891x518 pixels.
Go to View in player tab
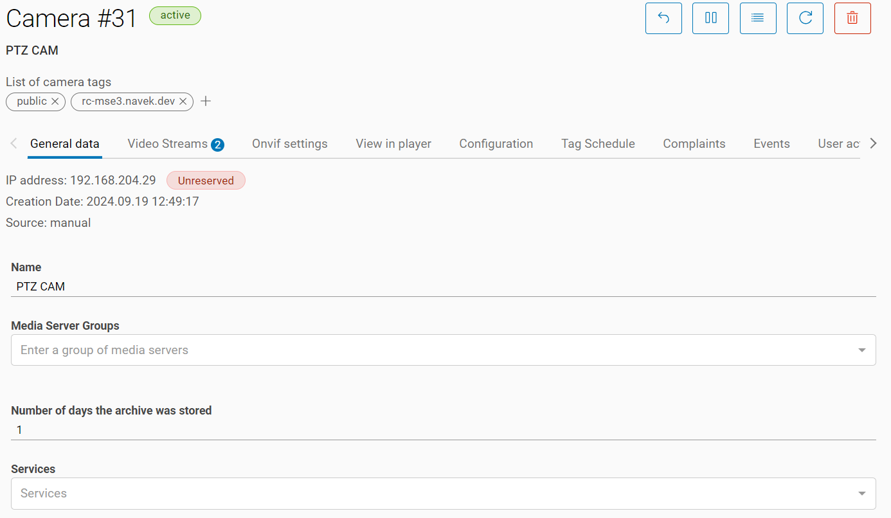tap(393, 144)
